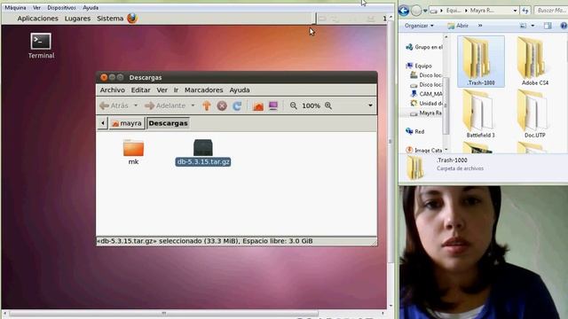Open the Atrás history dropdown arrow
The image size is (568, 319).
[136, 105]
